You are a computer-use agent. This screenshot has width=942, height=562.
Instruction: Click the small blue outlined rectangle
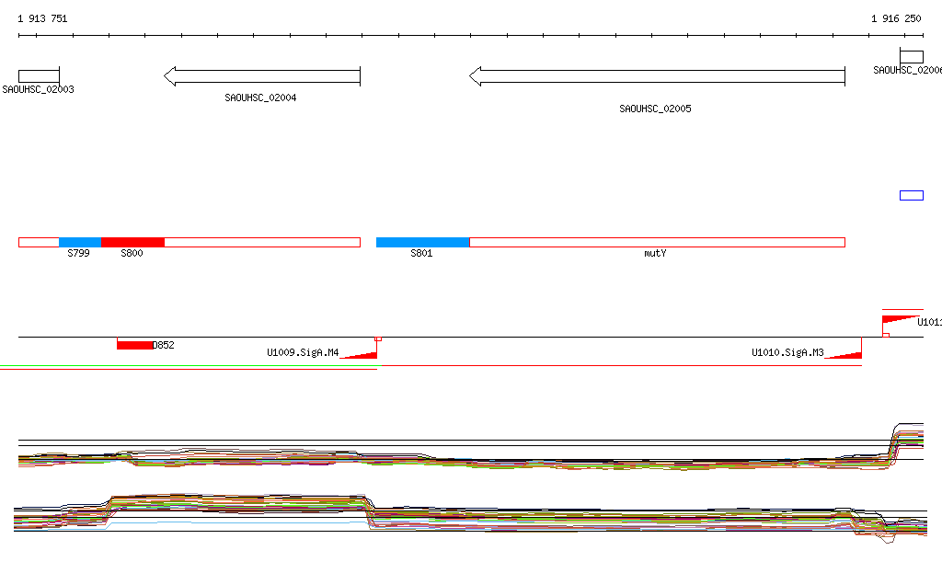point(912,195)
